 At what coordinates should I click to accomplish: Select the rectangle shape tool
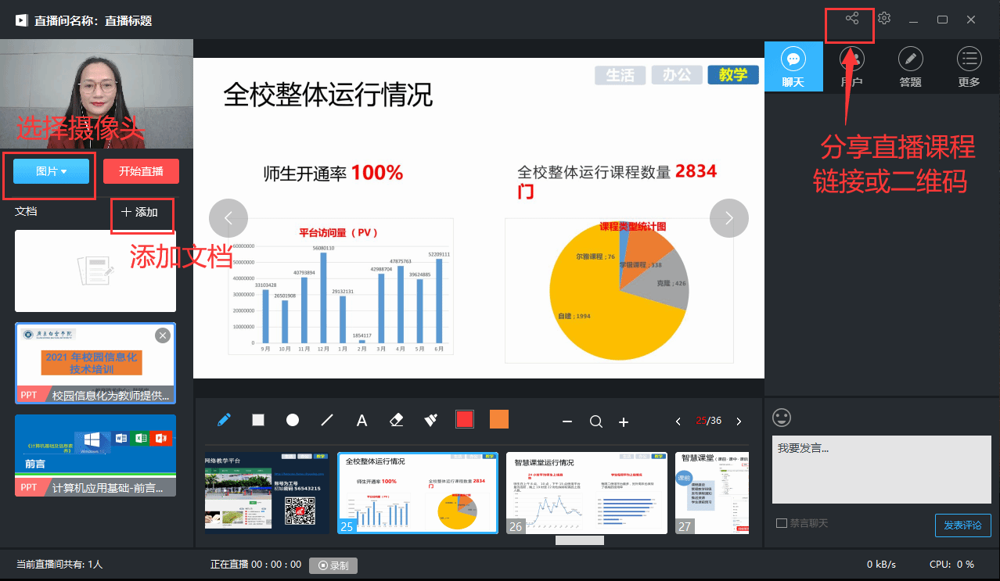coord(258,420)
